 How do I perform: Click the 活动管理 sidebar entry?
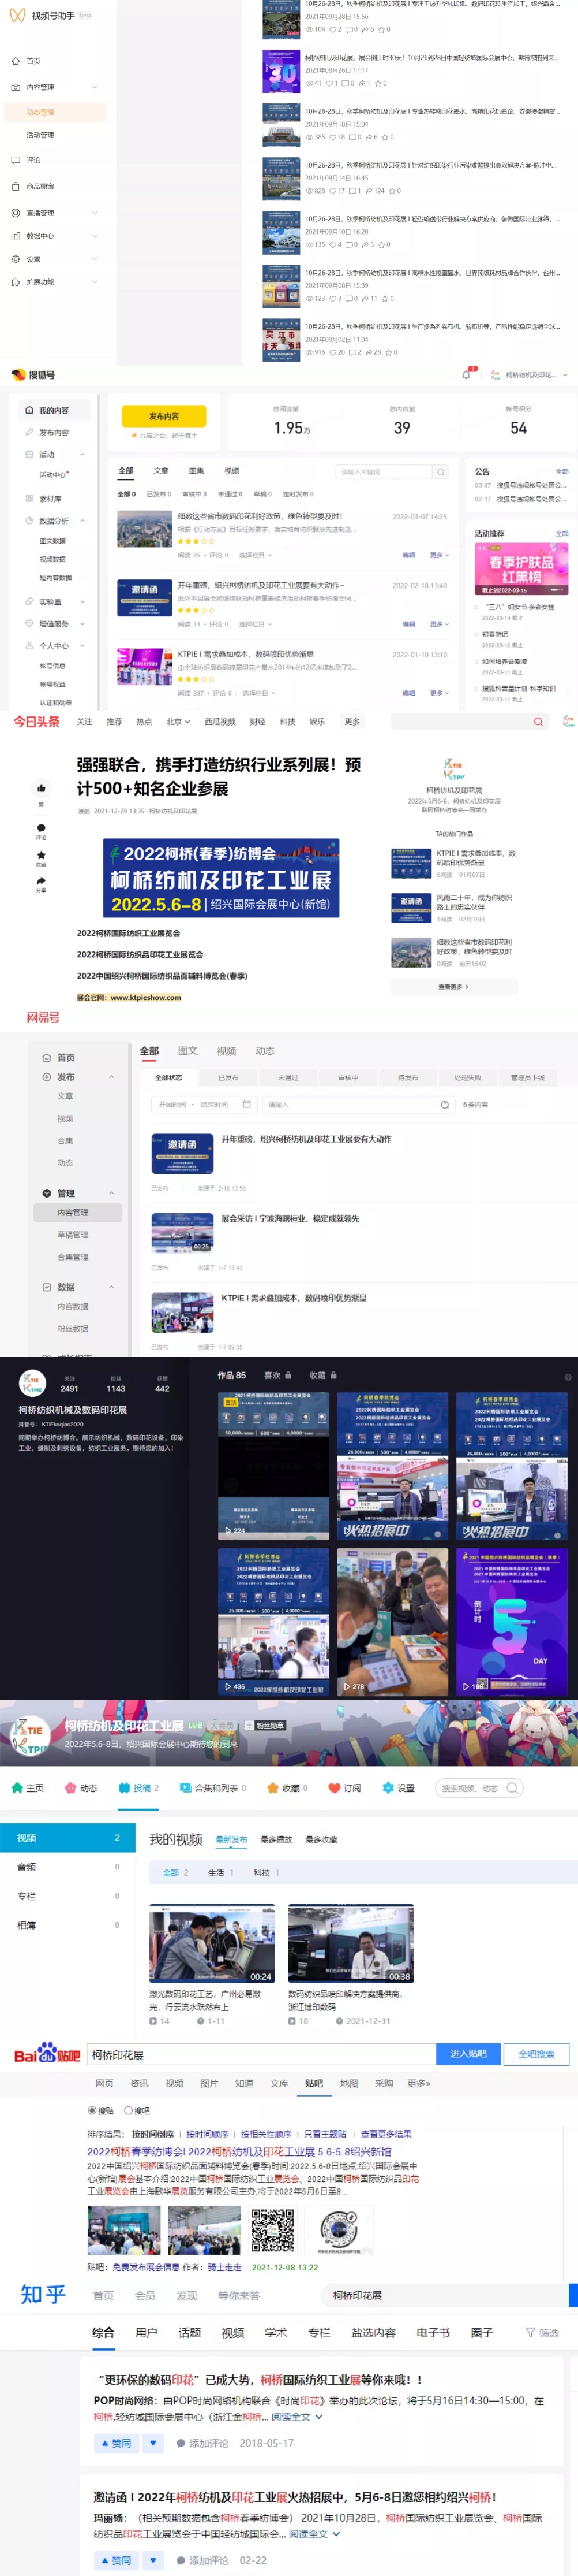(40, 135)
